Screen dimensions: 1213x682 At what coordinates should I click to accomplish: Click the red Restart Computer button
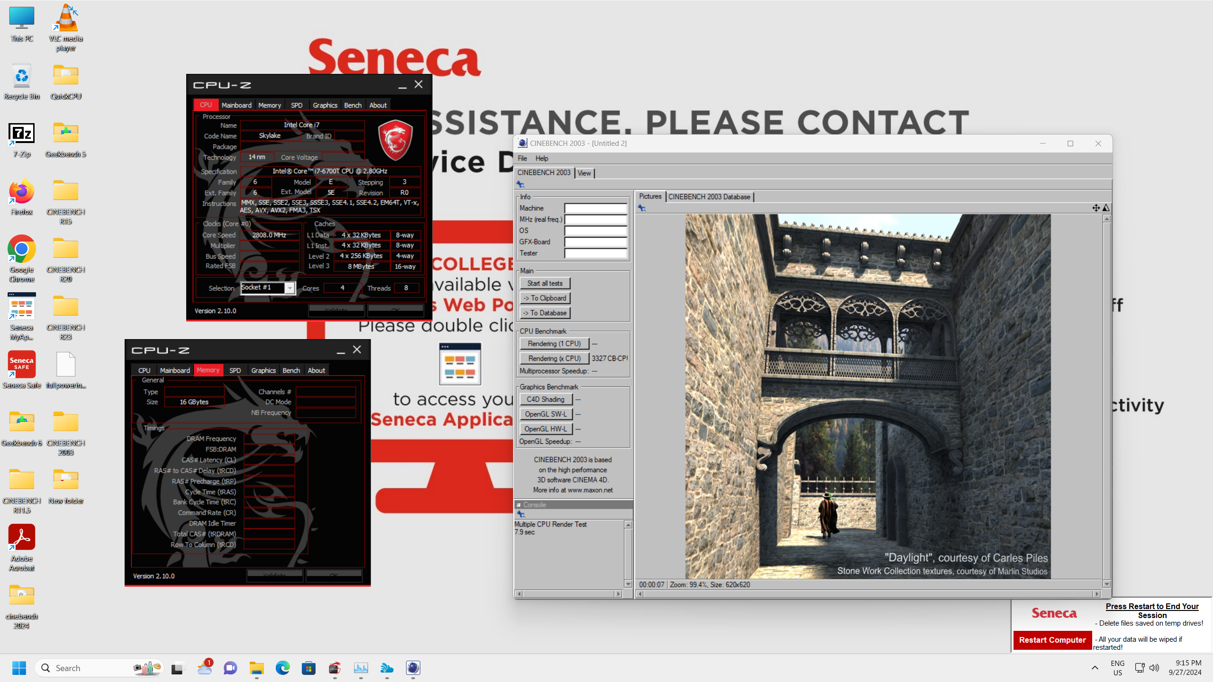click(1052, 640)
